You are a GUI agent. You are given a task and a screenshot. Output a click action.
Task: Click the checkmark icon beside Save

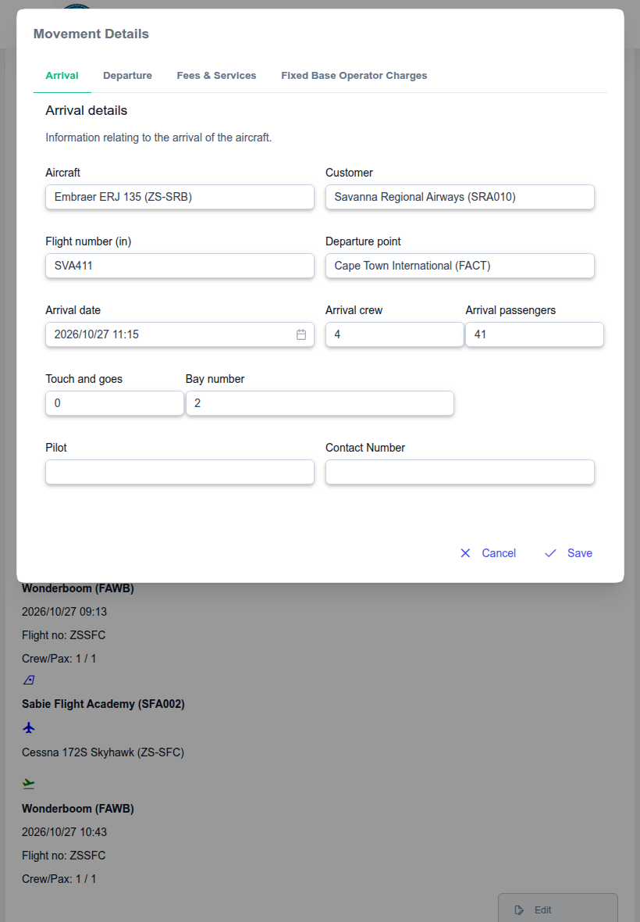tap(550, 553)
